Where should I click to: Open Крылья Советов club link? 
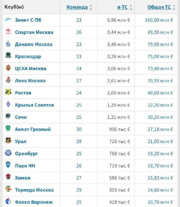coord(34,105)
